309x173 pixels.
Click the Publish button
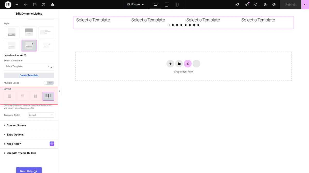pyautogui.click(x=290, y=5)
